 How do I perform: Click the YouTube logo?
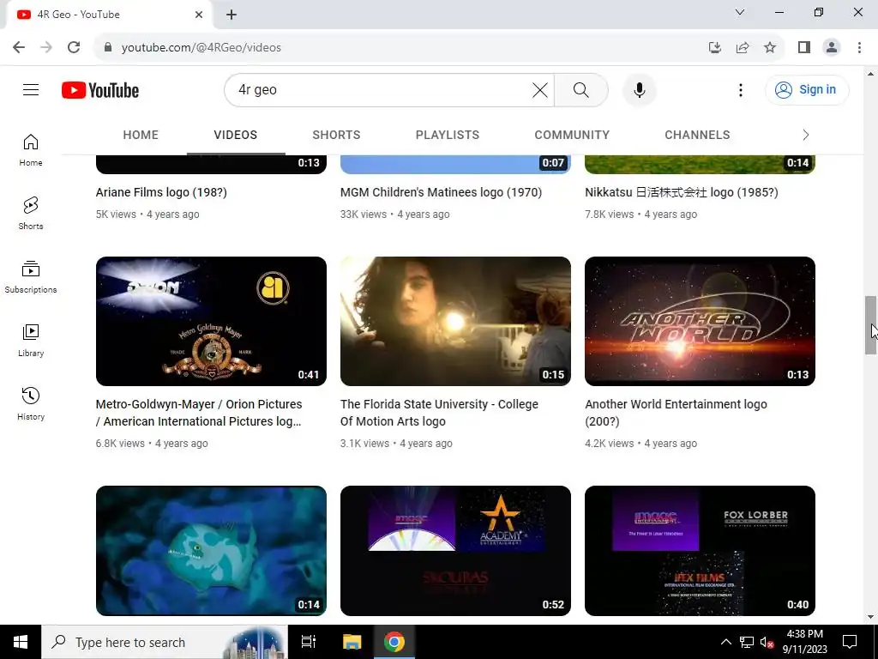click(x=100, y=90)
